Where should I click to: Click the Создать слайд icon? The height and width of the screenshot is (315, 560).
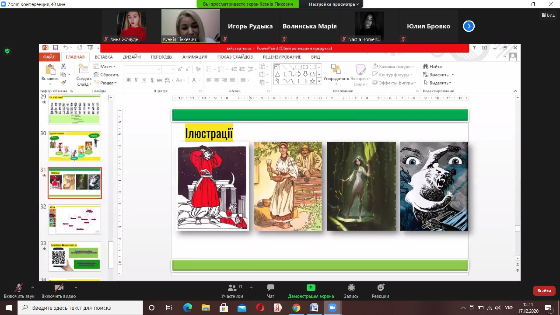(x=84, y=70)
